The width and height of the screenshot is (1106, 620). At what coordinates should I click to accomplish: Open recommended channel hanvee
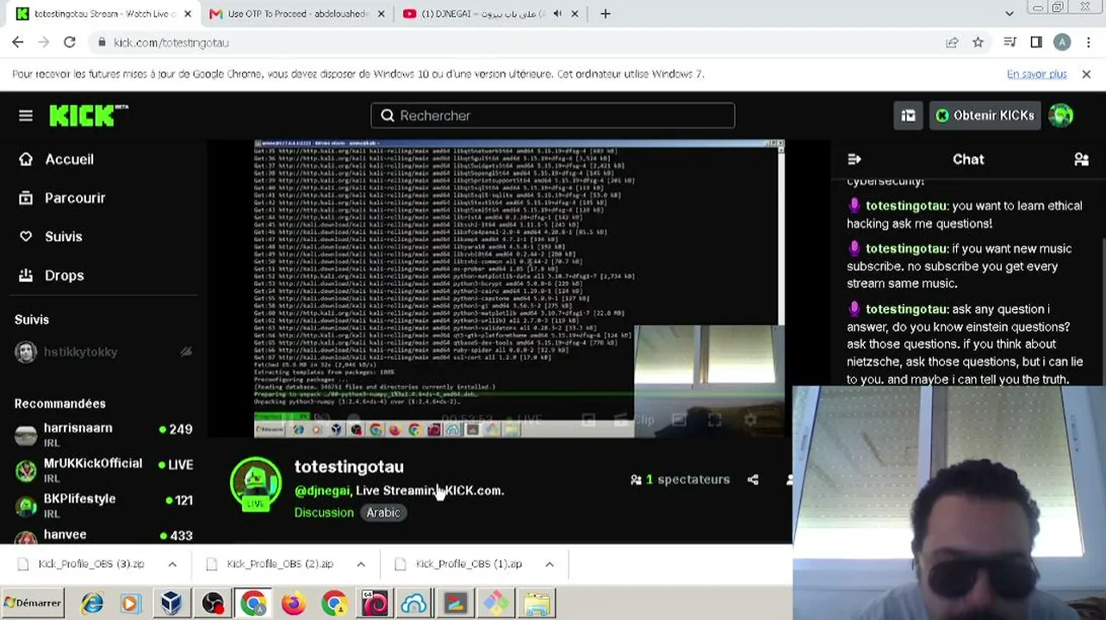(x=103, y=534)
